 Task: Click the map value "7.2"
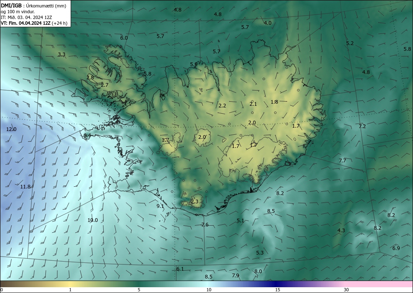click(363, 126)
